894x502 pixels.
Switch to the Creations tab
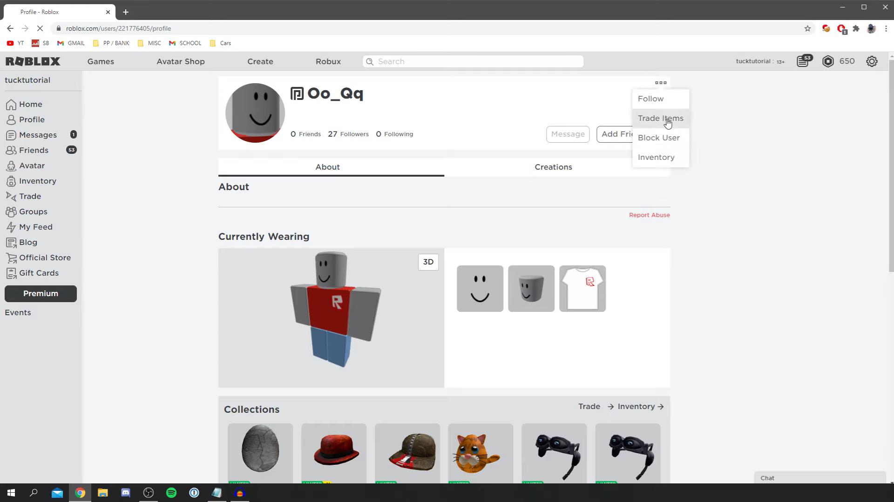[553, 167]
